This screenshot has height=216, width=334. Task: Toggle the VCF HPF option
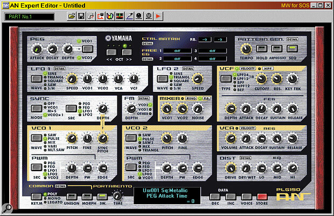pos(268,69)
